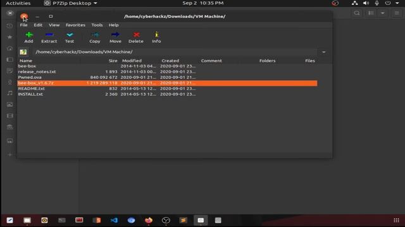Screen dimensions: 405x227
Task: Click the Move toolbar icon
Action: point(115,38)
